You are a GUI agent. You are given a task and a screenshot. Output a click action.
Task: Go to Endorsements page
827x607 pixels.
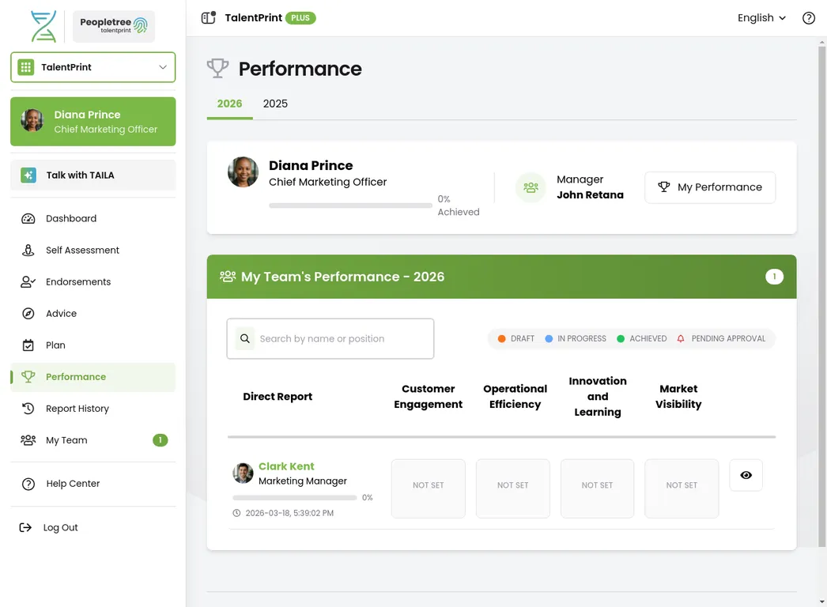(x=93, y=281)
